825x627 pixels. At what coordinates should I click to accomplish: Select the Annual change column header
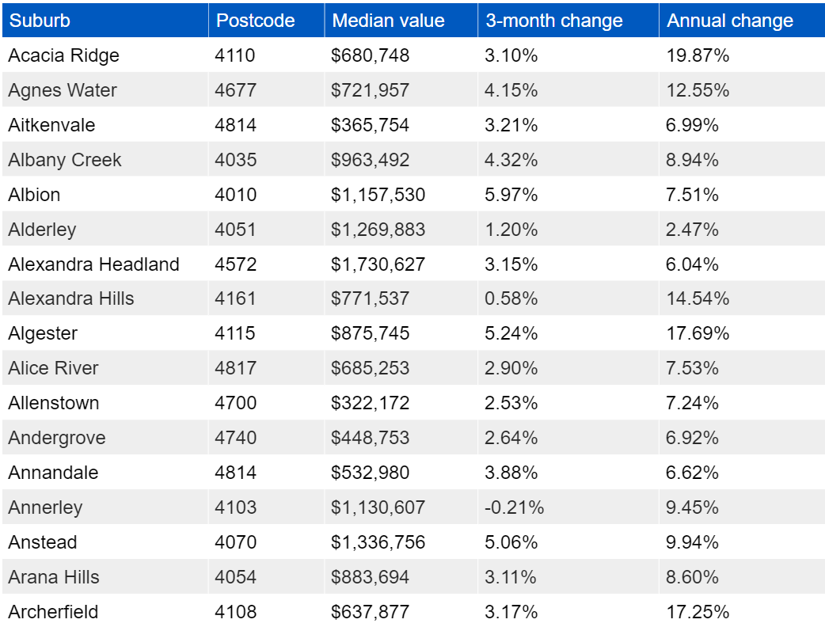point(729,21)
